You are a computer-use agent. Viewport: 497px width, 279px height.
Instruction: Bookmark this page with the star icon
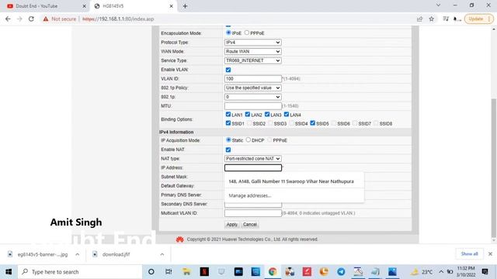click(432, 19)
